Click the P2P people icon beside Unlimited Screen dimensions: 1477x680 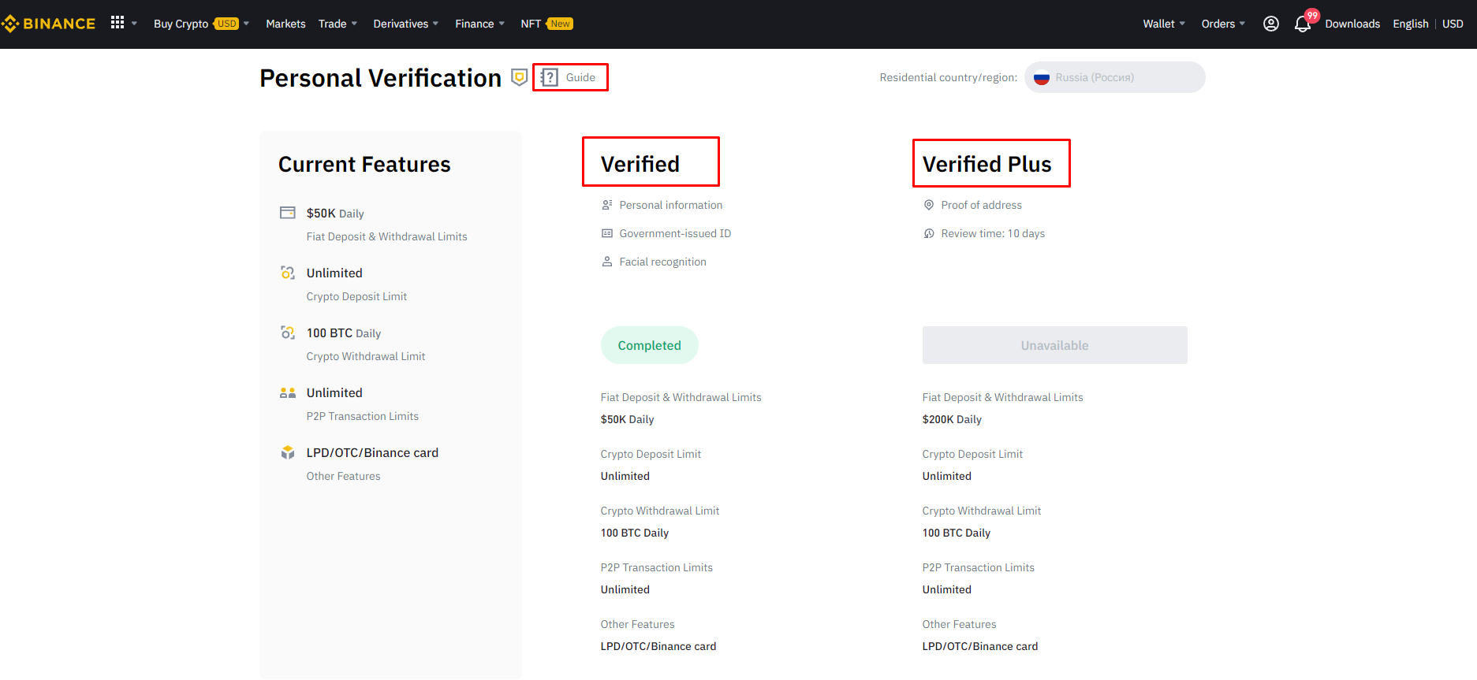(288, 392)
